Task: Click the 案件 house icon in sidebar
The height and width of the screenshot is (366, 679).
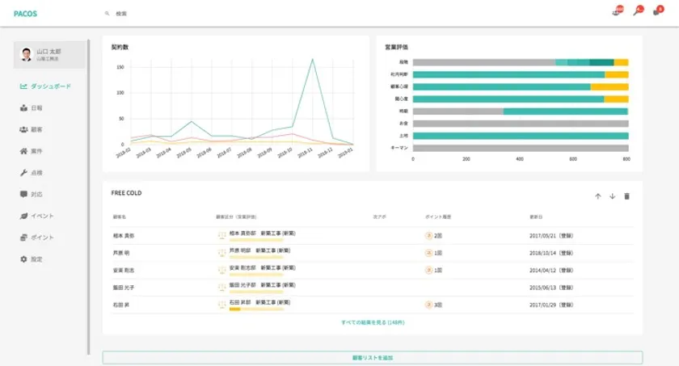Action: 23,151
